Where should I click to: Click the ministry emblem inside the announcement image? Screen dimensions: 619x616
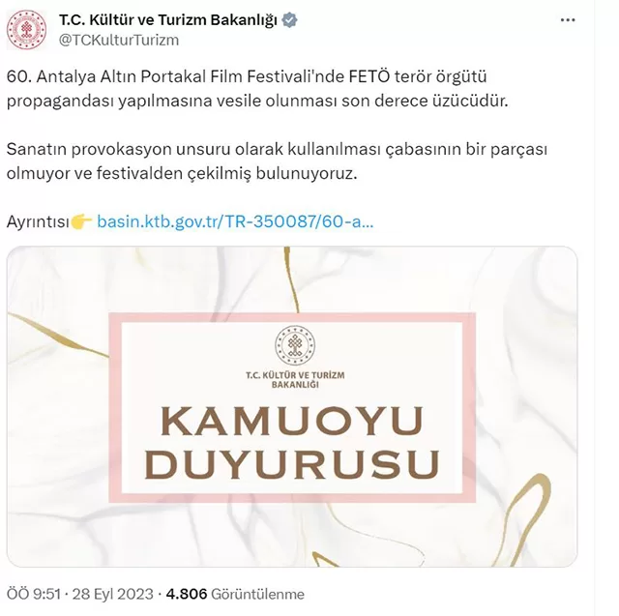pyautogui.click(x=295, y=345)
